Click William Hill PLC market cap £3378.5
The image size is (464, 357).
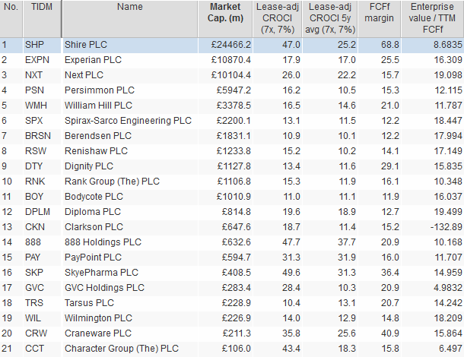[225, 106]
